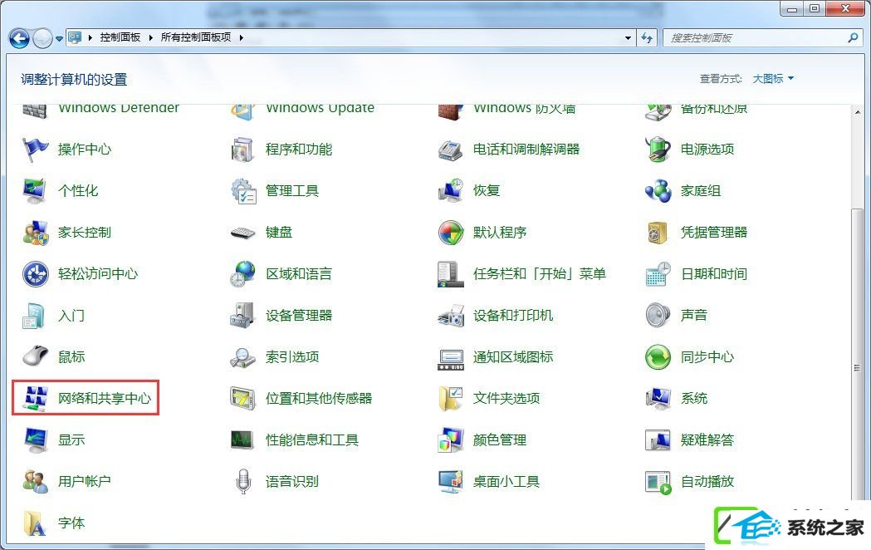Click the search magnifier icon
Viewport: 871px width, 550px height.
853,37
